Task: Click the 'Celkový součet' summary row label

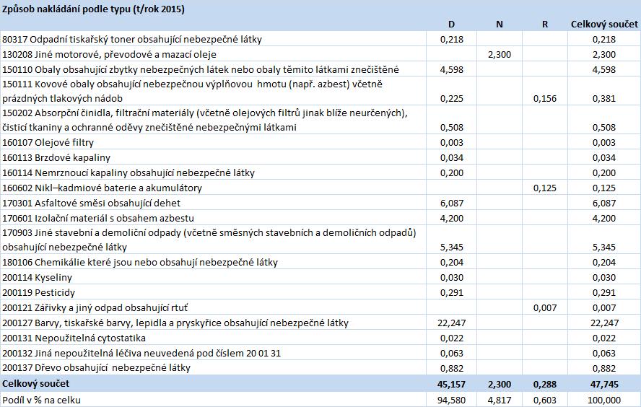Action: click(x=36, y=383)
